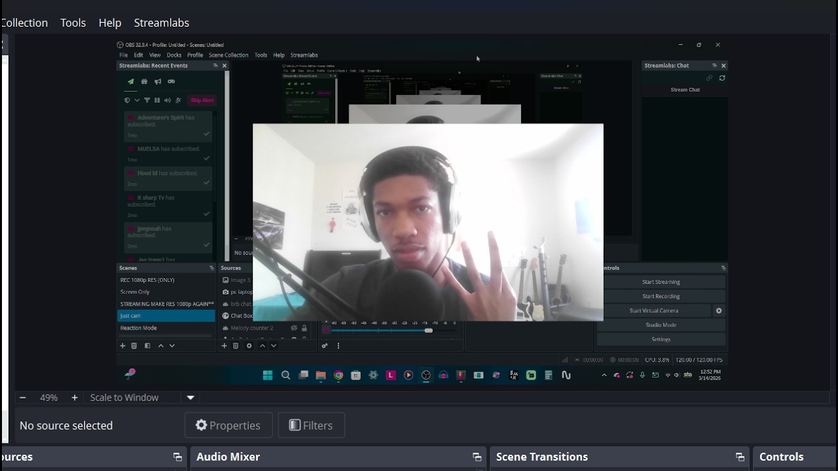Click the speaker volume icon in Recent Events

click(168, 100)
